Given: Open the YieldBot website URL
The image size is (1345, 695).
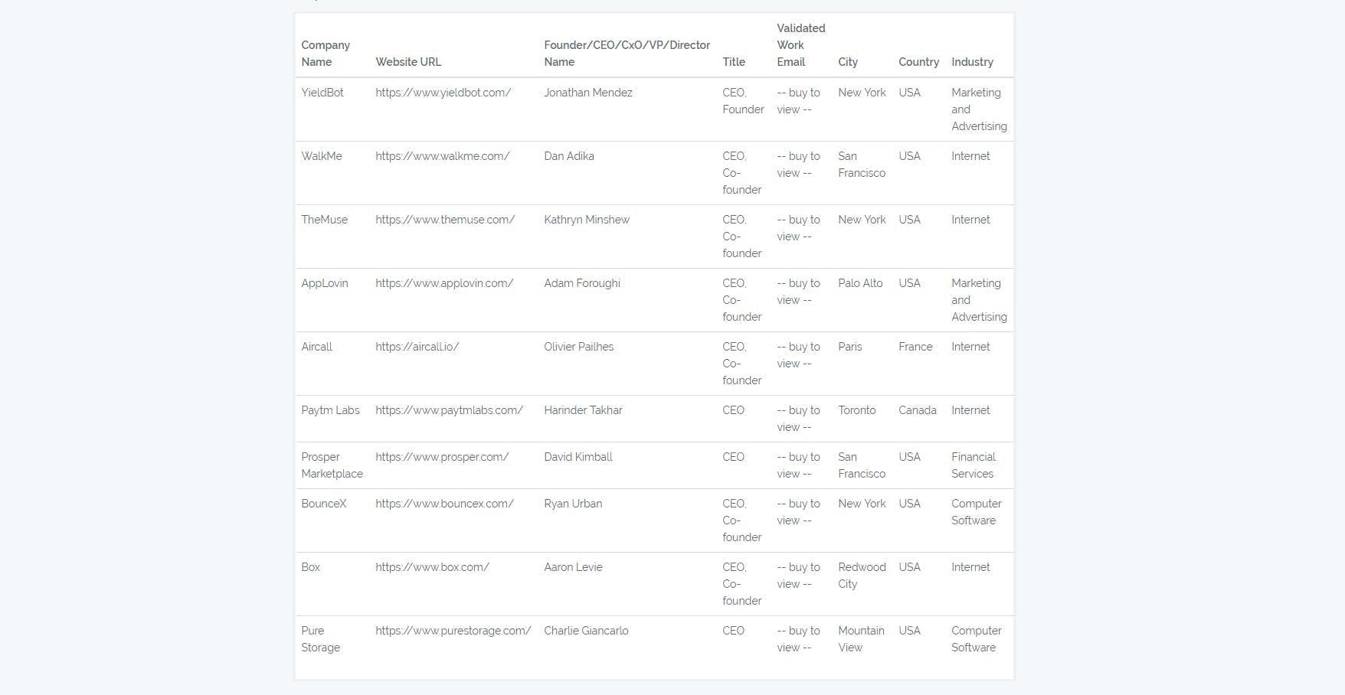Looking at the screenshot, I should 443,93.
